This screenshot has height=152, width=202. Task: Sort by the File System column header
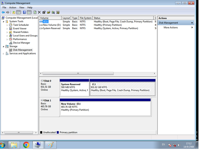pos(86,18)
